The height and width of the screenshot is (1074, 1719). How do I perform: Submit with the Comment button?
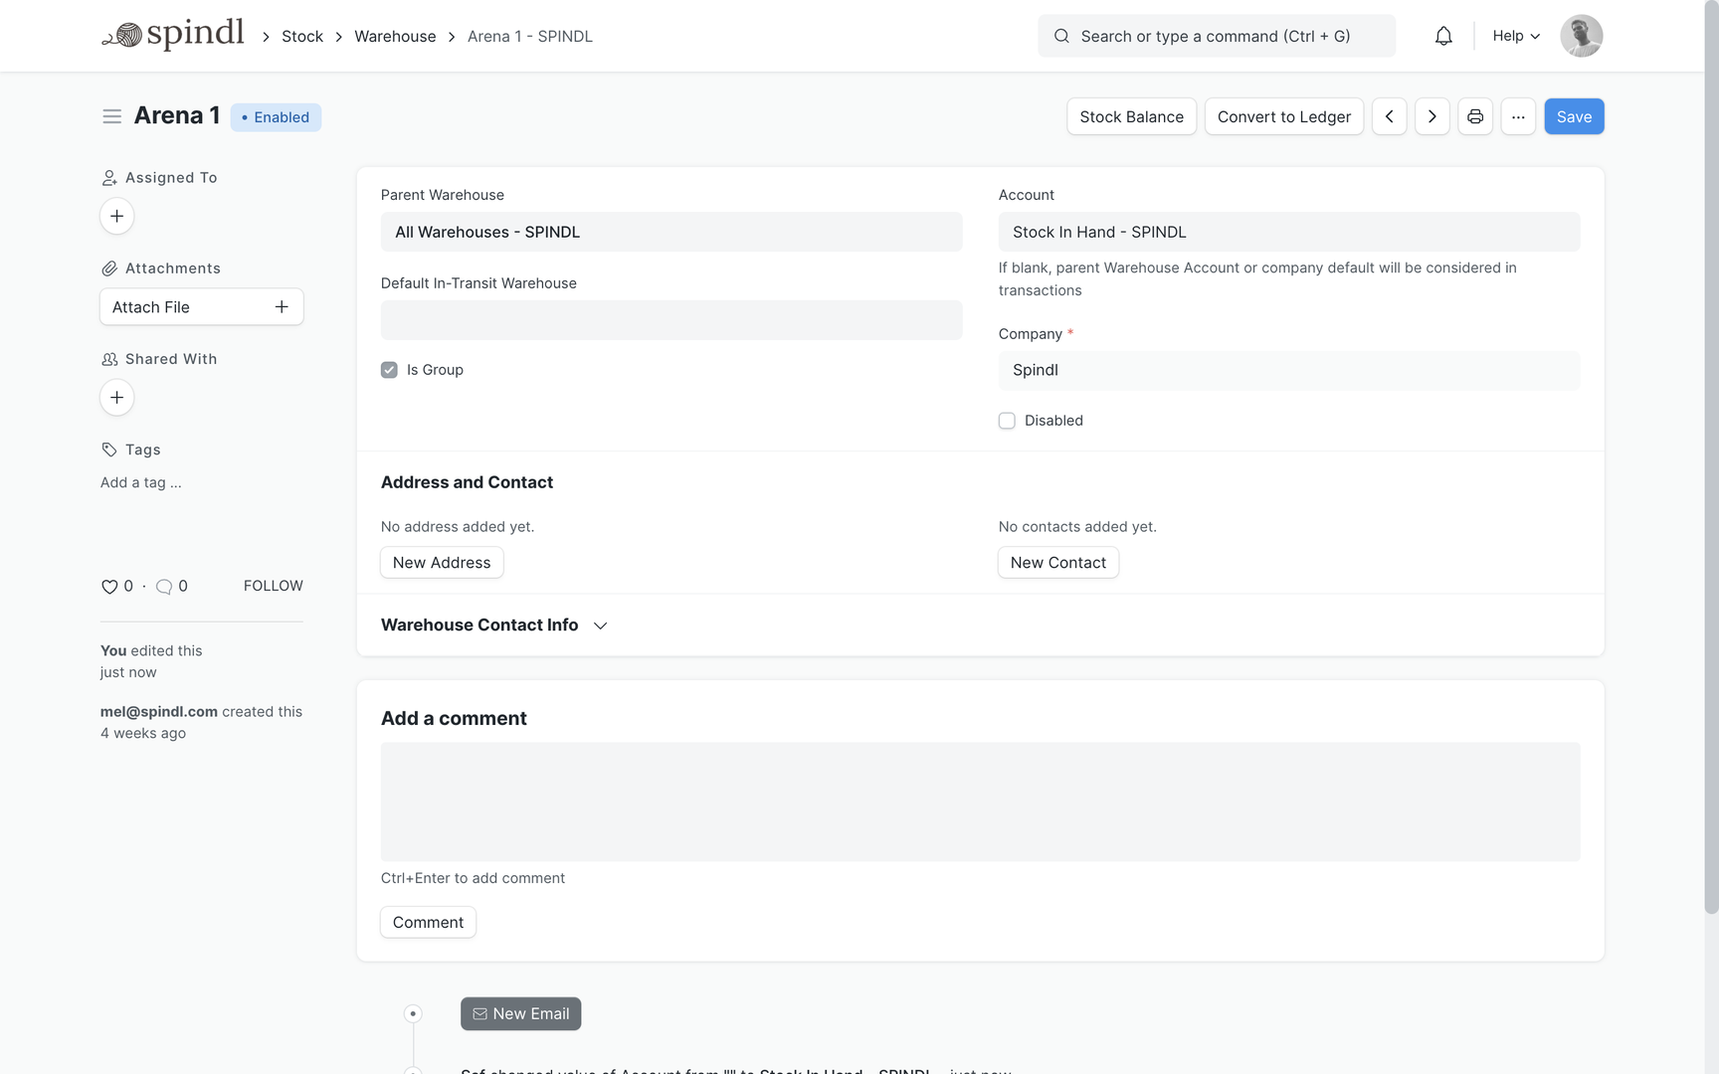click(x=428, y=922)
